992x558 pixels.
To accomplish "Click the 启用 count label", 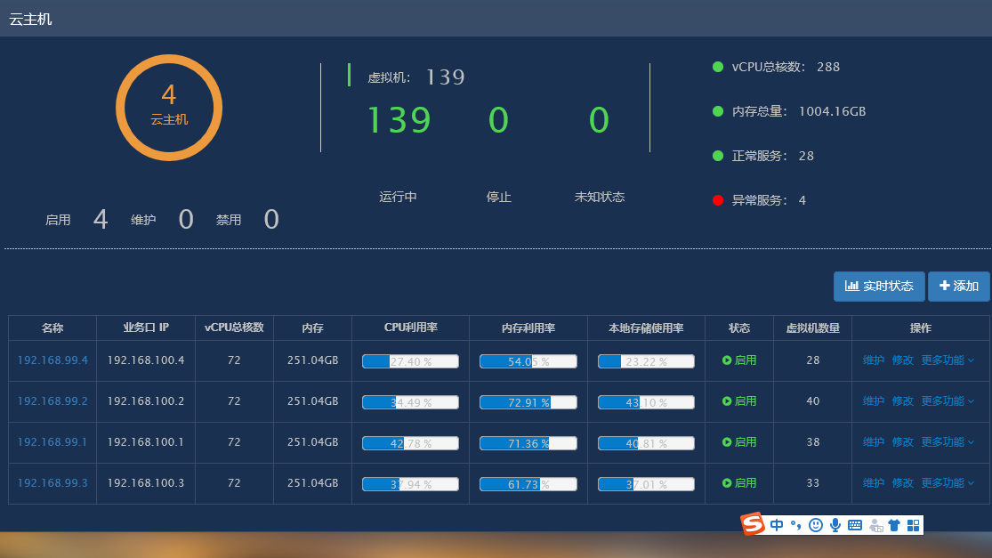I will point(58,220).
